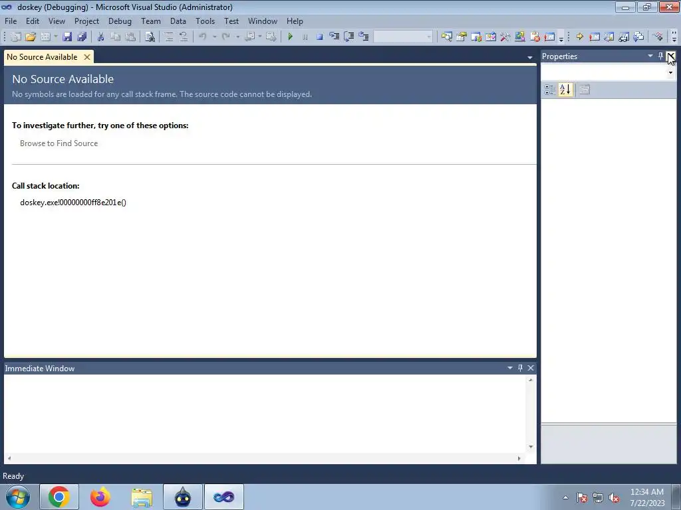Open the File menu
The height and width of the screenshot is (510, 681).
click(x=11, y=21)
